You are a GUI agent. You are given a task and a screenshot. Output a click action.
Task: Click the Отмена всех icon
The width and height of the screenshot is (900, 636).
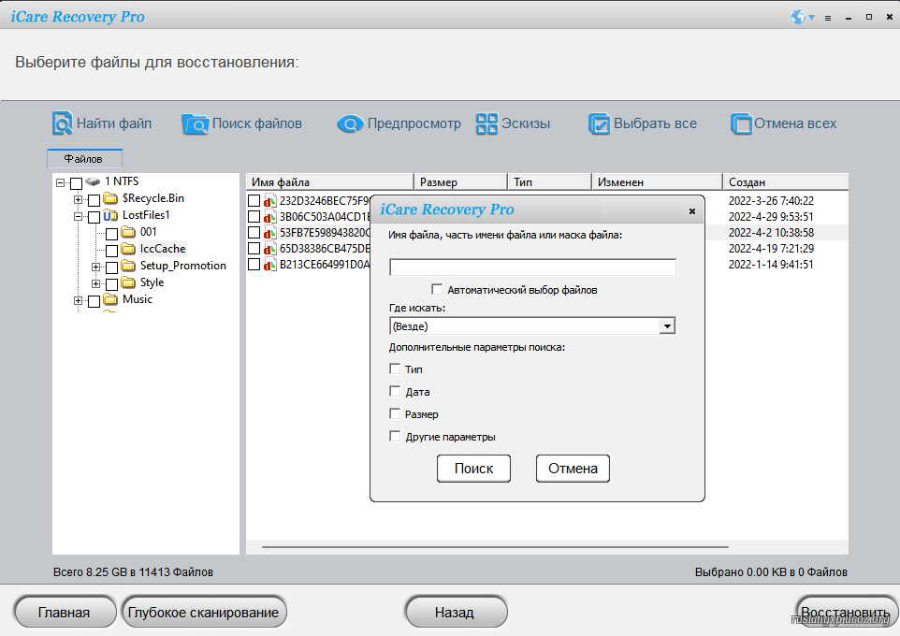pyautogui.click(x=741, y=123)
